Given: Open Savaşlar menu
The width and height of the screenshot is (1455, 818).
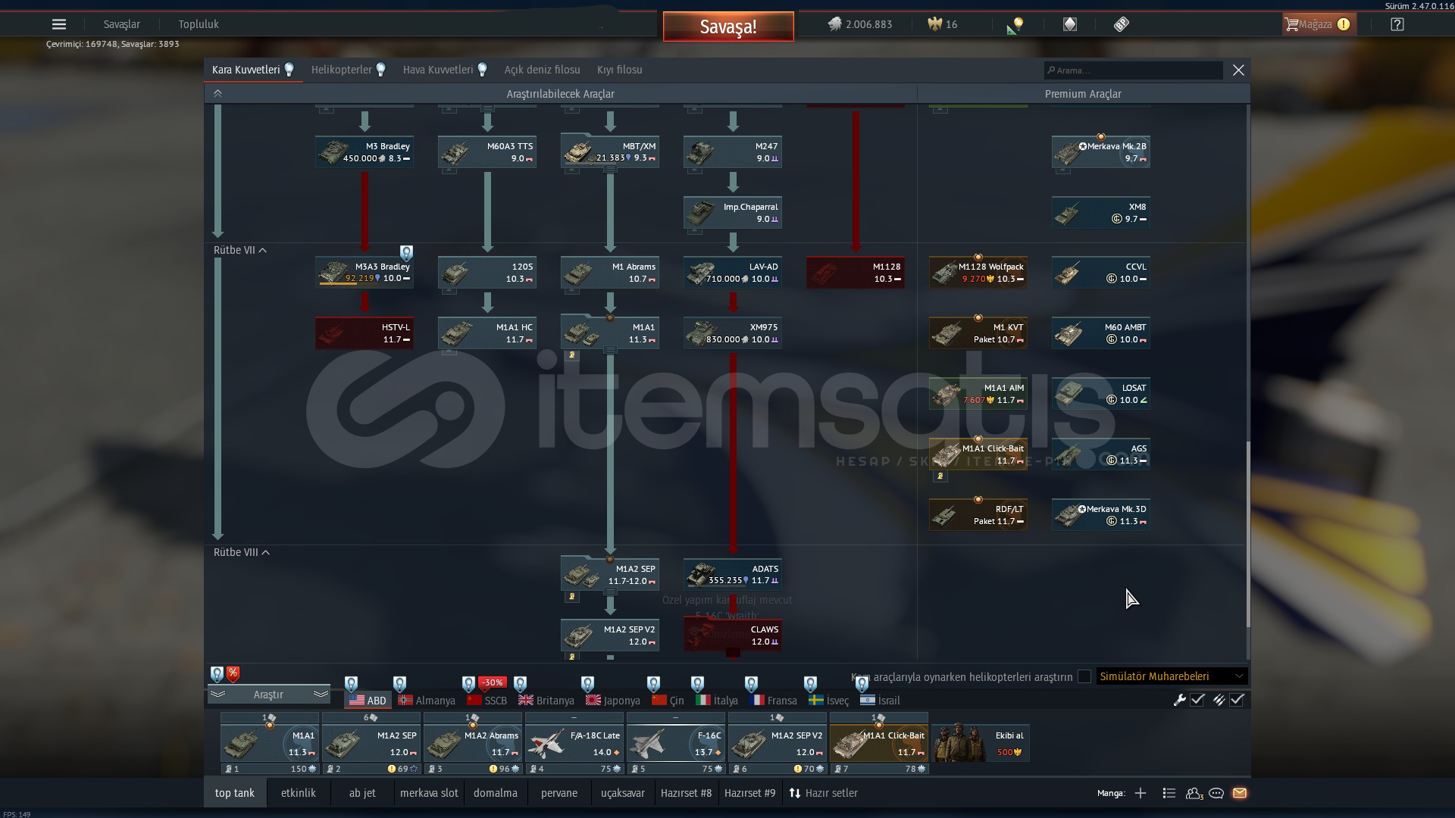Looking at the screenshot, I should 122,24.
